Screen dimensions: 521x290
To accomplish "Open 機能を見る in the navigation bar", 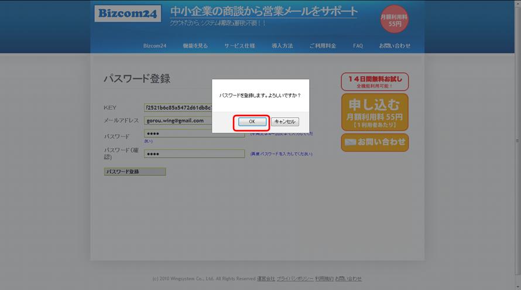I will (x=195, y=46).
